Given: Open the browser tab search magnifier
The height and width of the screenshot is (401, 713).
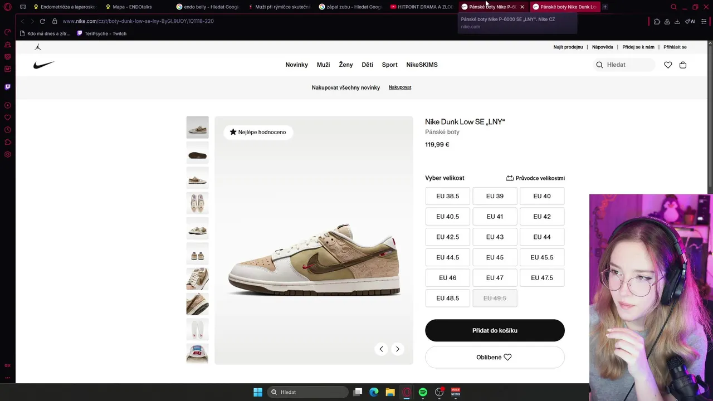Looking at the screenshot, I should 673,7.
